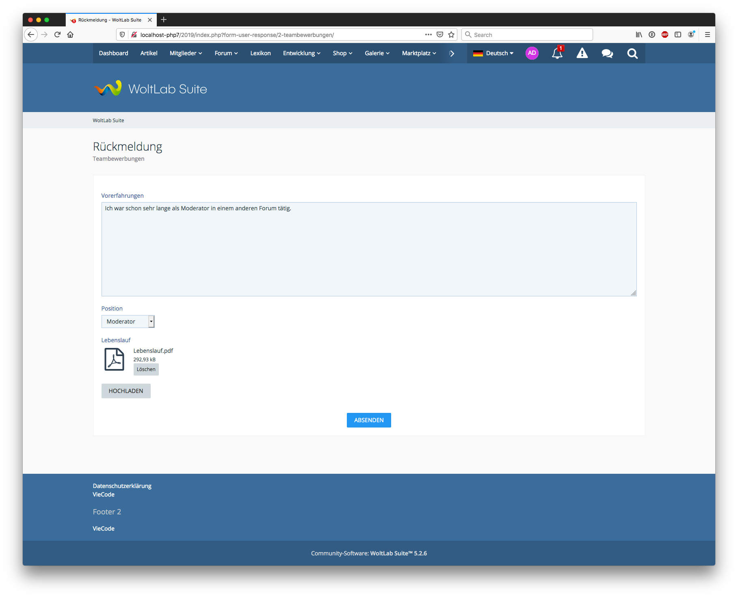The width and height of the screenshot is (738, 598).
Task: Click the Lebenslauf.pdf file icon
Action: [x=114, y=359]
